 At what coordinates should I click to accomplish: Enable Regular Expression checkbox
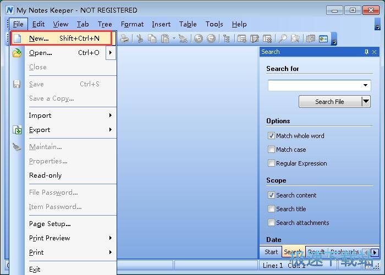pos(271,163)
